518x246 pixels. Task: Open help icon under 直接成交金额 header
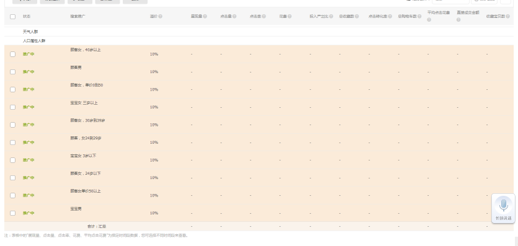[x=458, y=20]
